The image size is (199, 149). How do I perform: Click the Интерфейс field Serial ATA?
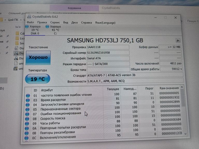pyautogui.click(x=108, y=58)
